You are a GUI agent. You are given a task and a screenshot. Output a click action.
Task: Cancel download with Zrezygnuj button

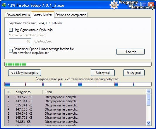134,73
